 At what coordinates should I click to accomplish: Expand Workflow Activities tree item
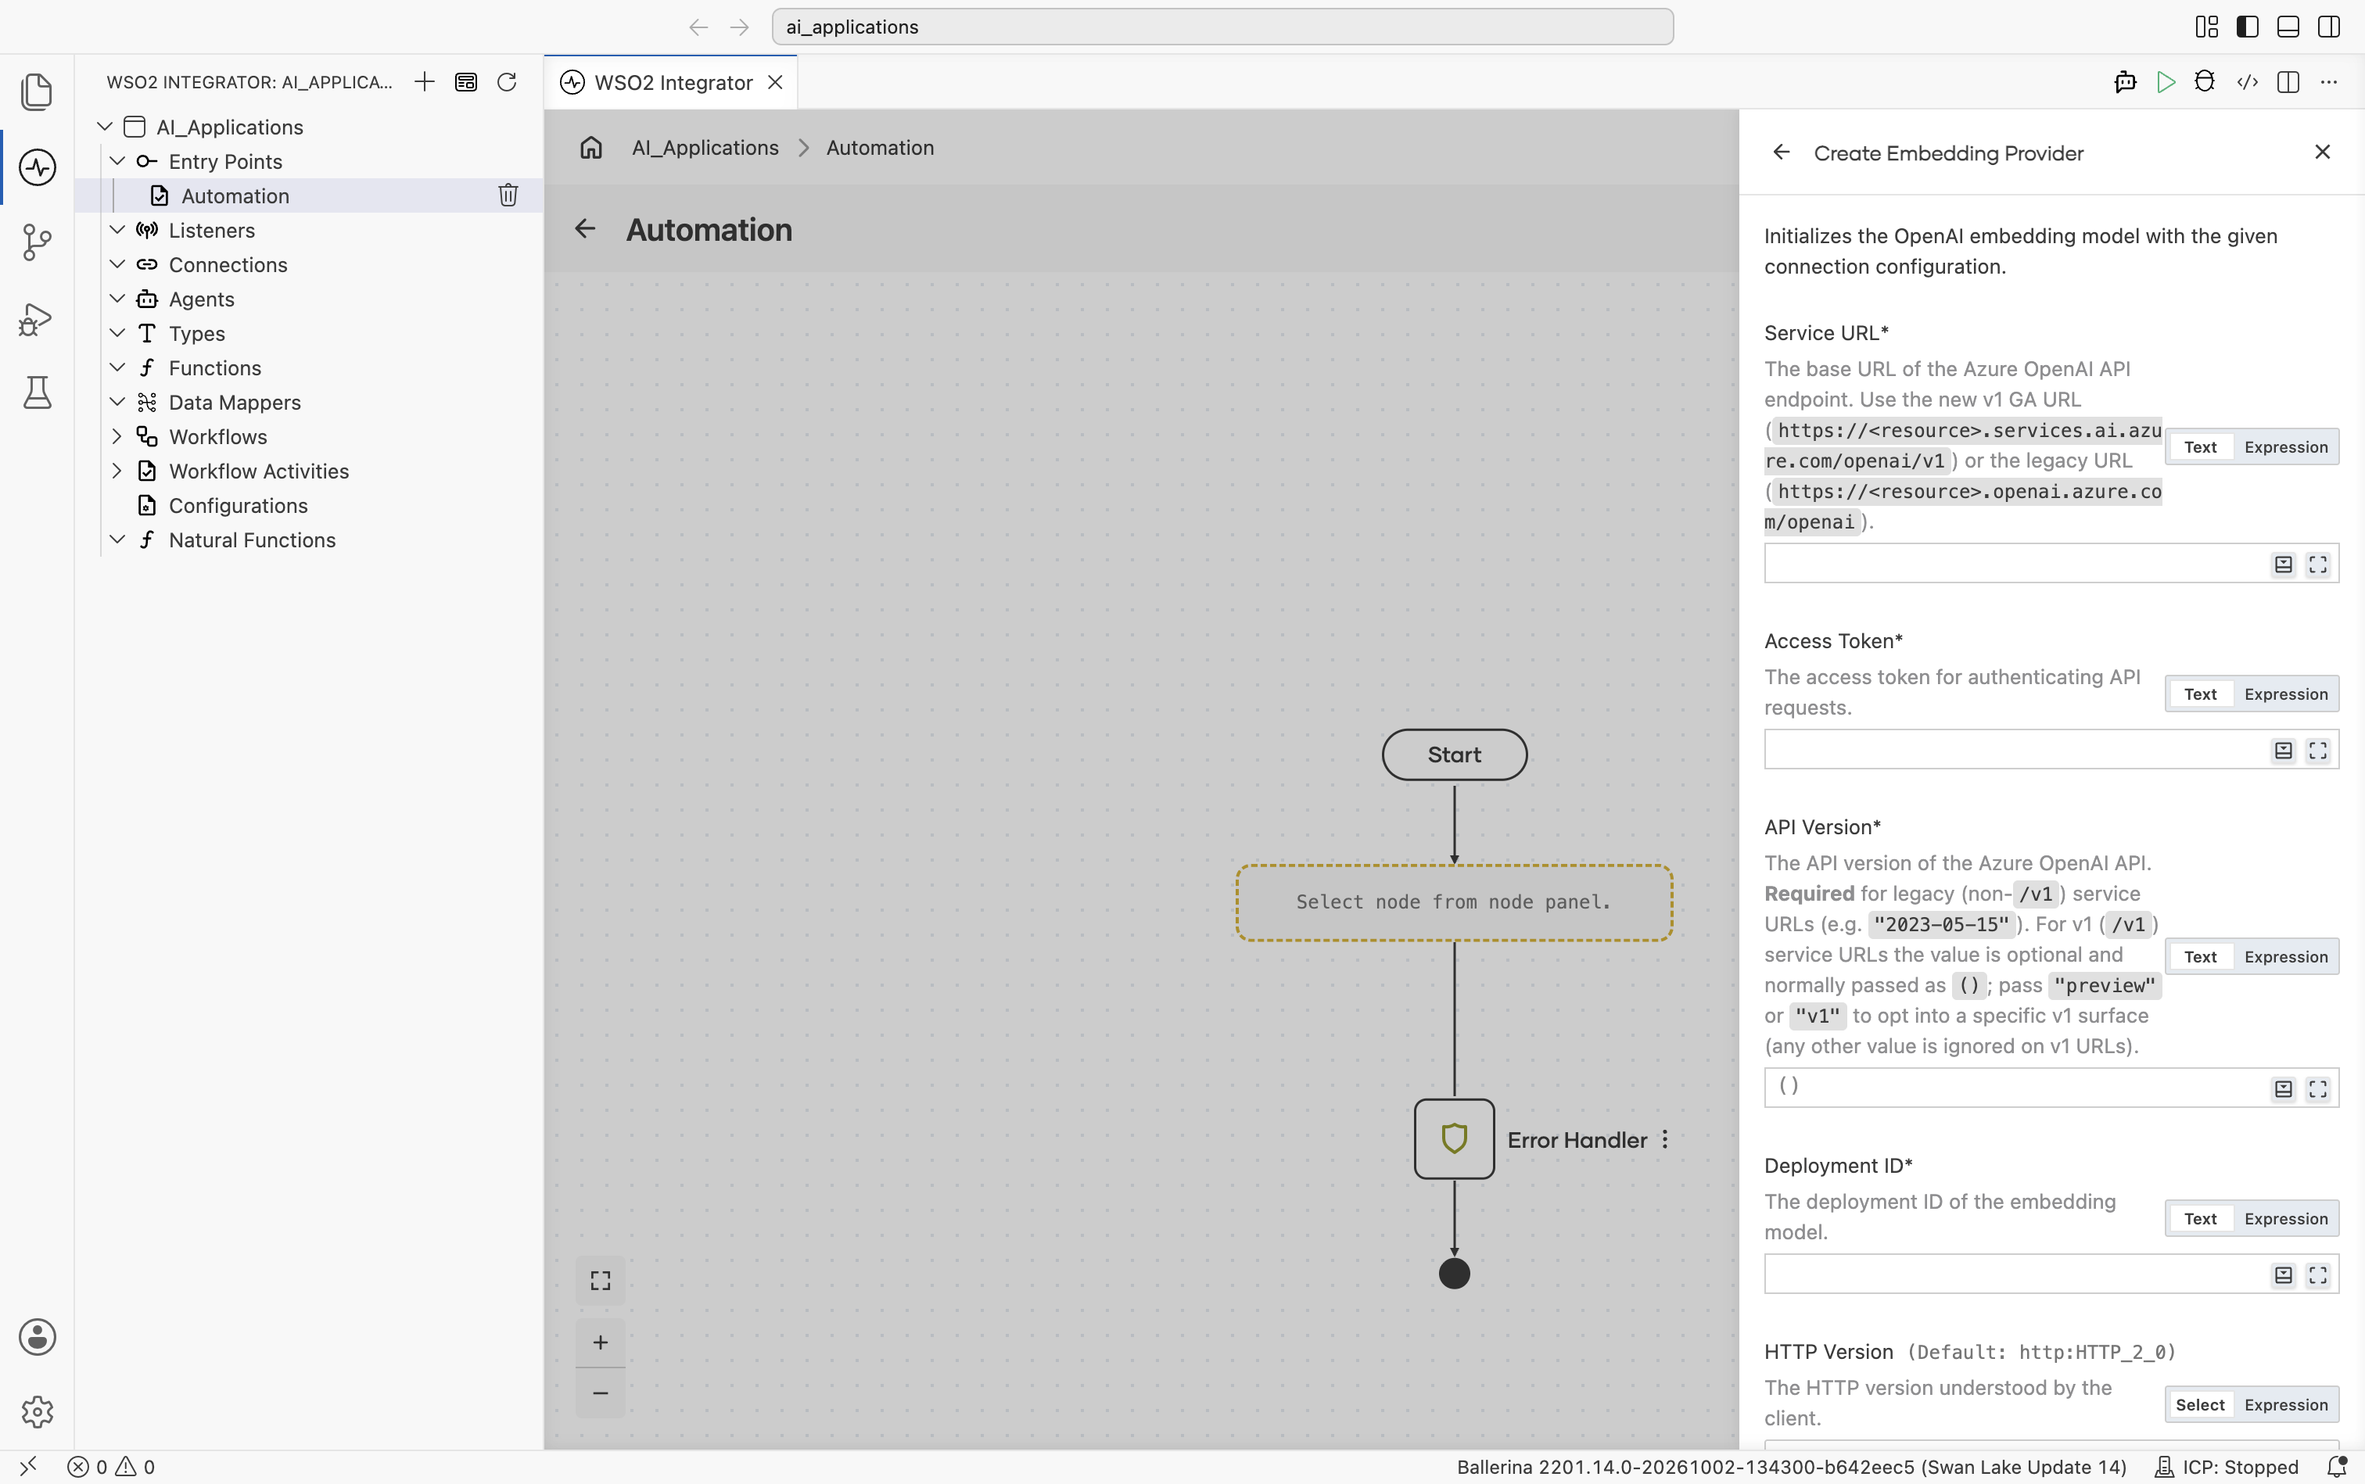click(117, 470)
